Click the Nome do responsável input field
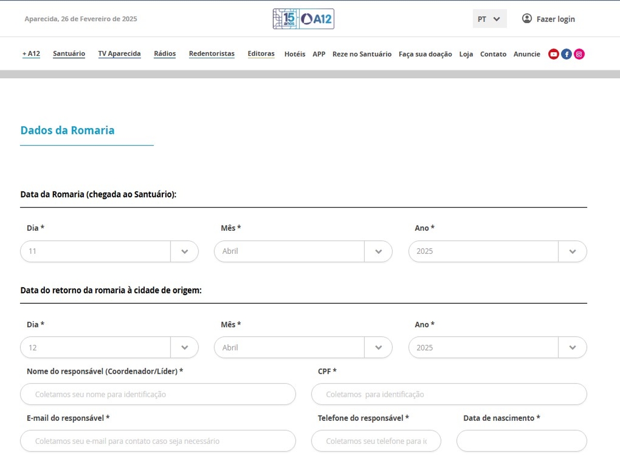Viewport: 620px width, 473px height. coord(157,395)
